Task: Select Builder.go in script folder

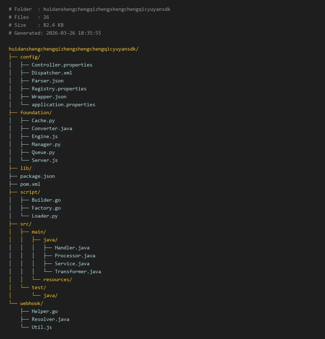Action: 46,200
